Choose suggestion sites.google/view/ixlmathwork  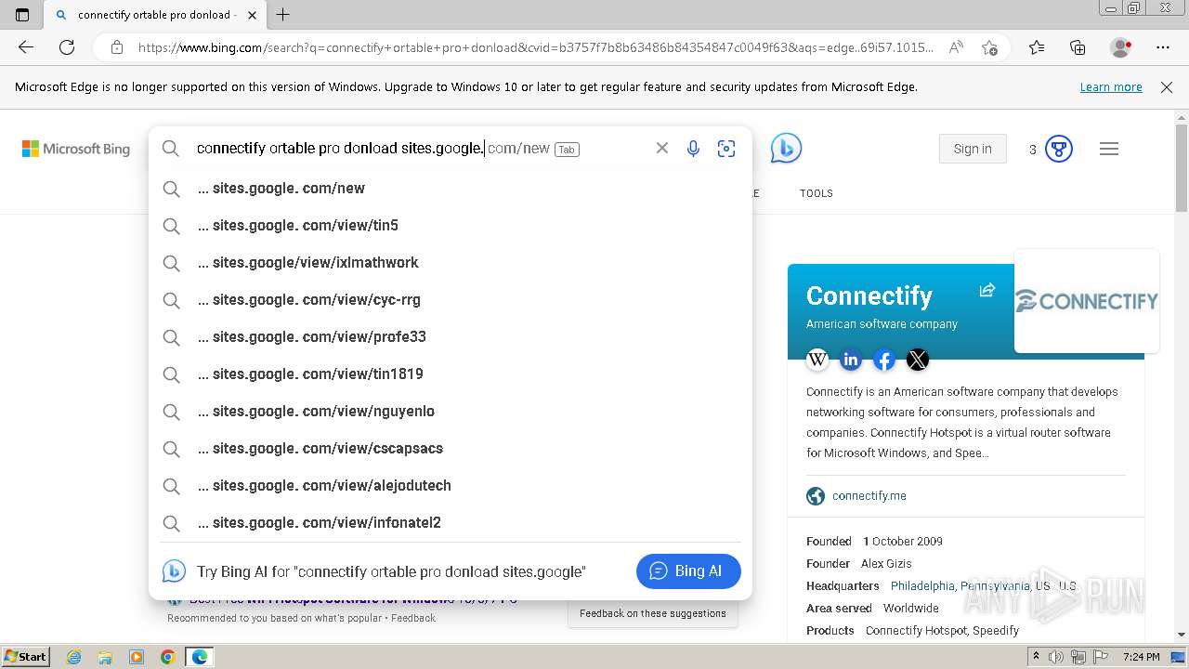click(x=451, y=262)
